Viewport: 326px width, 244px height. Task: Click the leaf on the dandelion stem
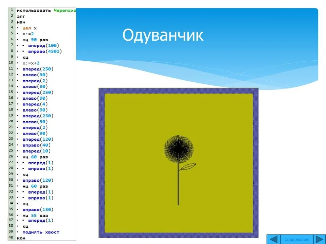(188, 167)
